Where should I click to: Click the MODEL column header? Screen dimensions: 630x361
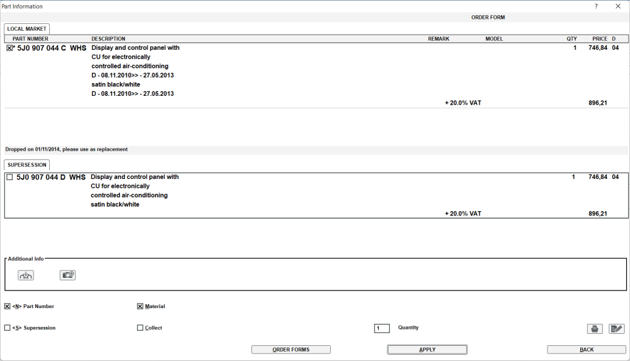point(494,39)
